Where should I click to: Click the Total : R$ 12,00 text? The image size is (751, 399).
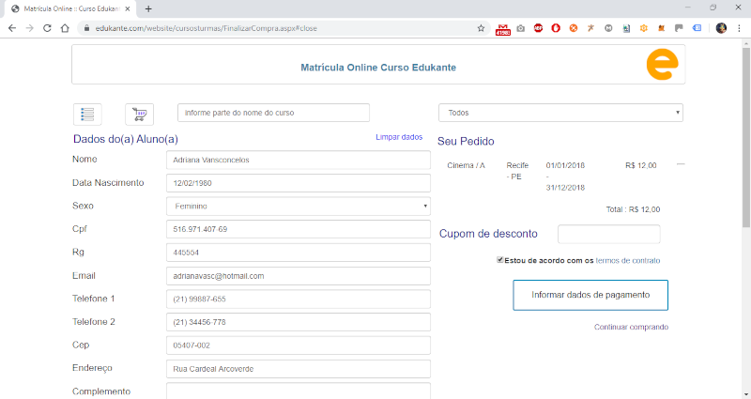coord(633,209)
